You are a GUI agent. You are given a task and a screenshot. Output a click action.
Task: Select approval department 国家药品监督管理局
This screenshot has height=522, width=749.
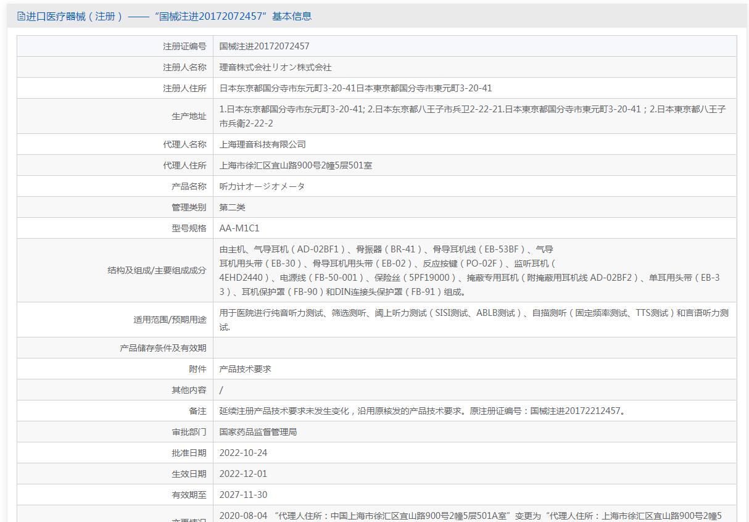[259, 432]
